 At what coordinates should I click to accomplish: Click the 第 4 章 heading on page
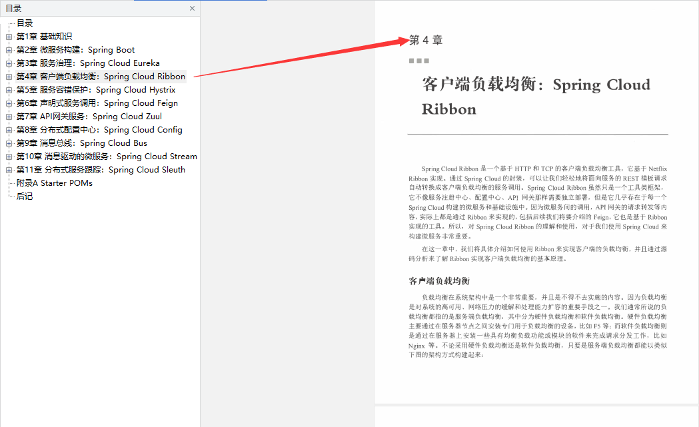point(426,40)
